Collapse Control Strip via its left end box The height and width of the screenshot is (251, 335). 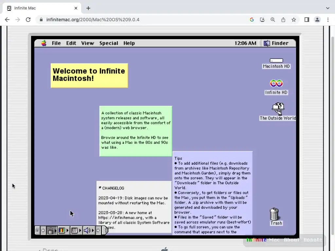(37, 230)
